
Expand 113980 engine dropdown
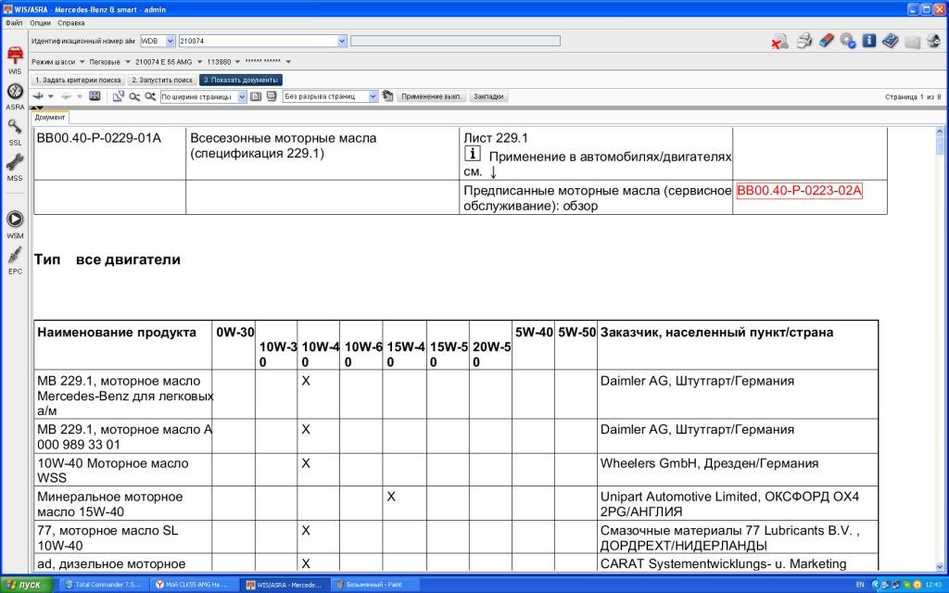(237, 62)
